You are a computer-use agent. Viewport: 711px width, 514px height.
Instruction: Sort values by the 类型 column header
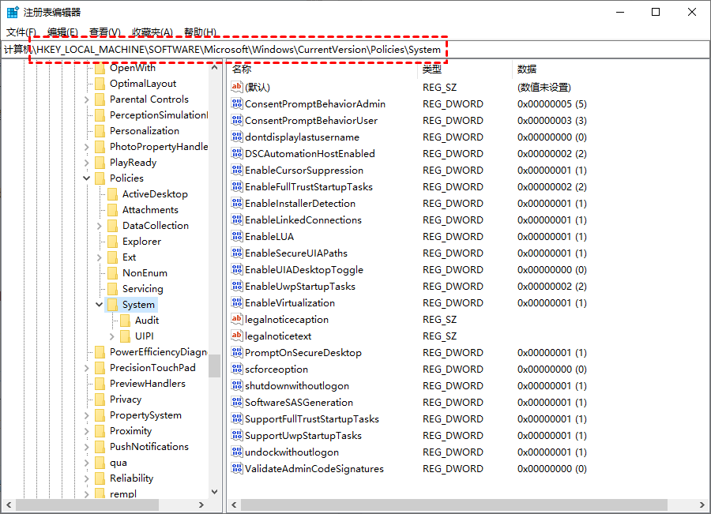coord(465,69)
